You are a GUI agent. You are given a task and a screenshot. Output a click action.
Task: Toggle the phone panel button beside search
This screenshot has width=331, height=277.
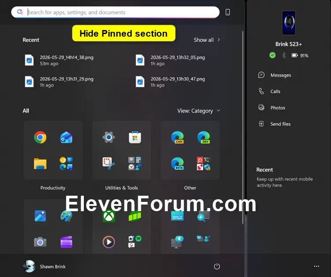228,12
